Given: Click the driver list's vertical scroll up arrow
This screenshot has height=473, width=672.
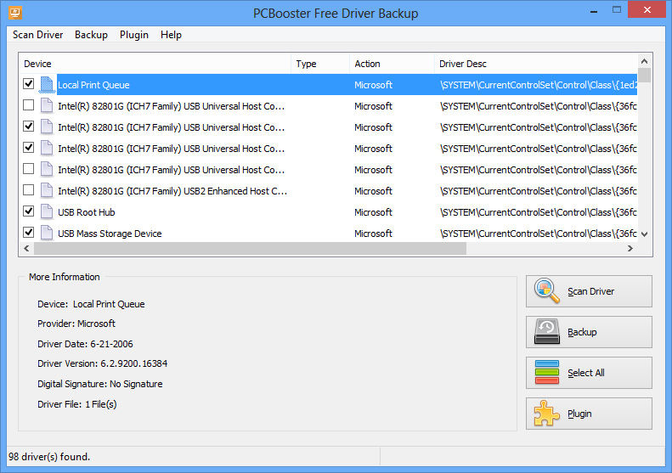Looking at the screenshot, I should click(644, 61).
